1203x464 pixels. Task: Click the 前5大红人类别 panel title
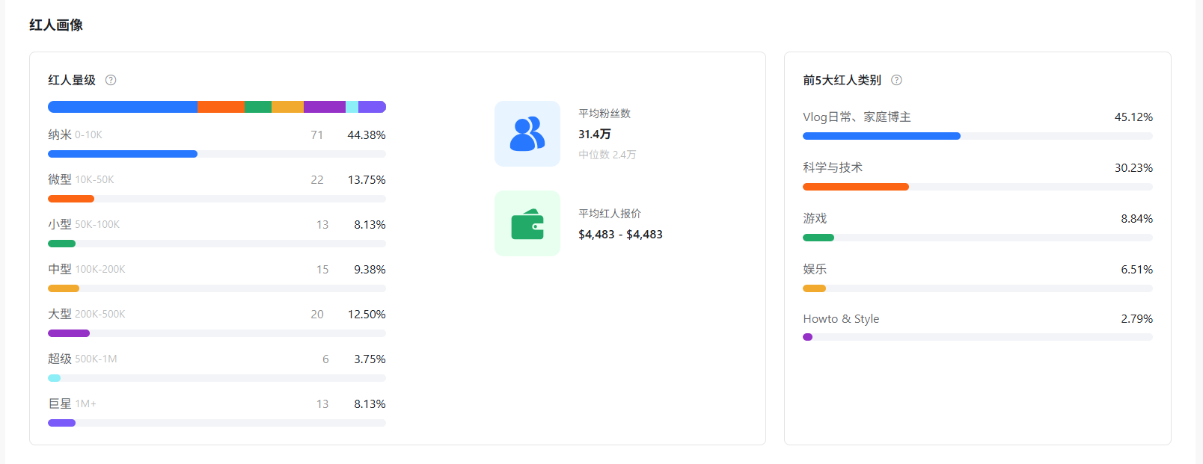pos(842,80)
